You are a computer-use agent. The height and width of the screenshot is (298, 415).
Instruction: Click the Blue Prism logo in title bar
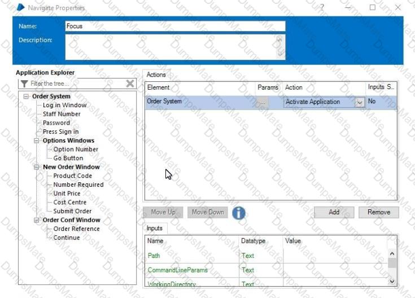(20, 8)
